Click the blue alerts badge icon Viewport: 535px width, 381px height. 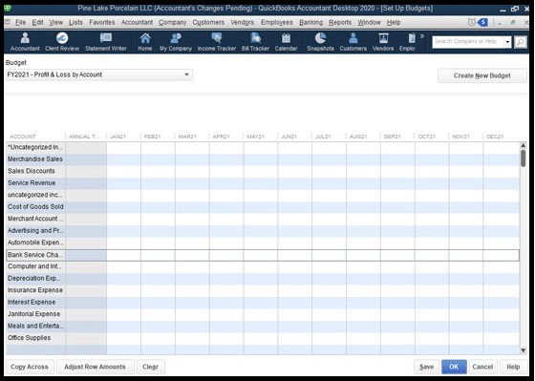click(482, 23)
